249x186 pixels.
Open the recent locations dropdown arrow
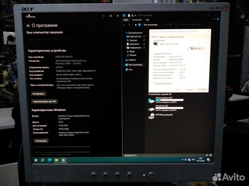point(133,25)
